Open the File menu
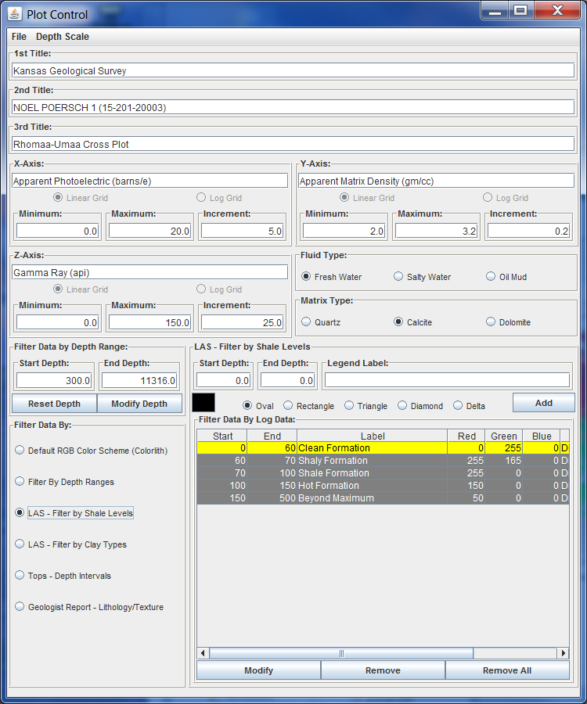The height and width of the screenshot is (704, 587). tap(19, 37)
